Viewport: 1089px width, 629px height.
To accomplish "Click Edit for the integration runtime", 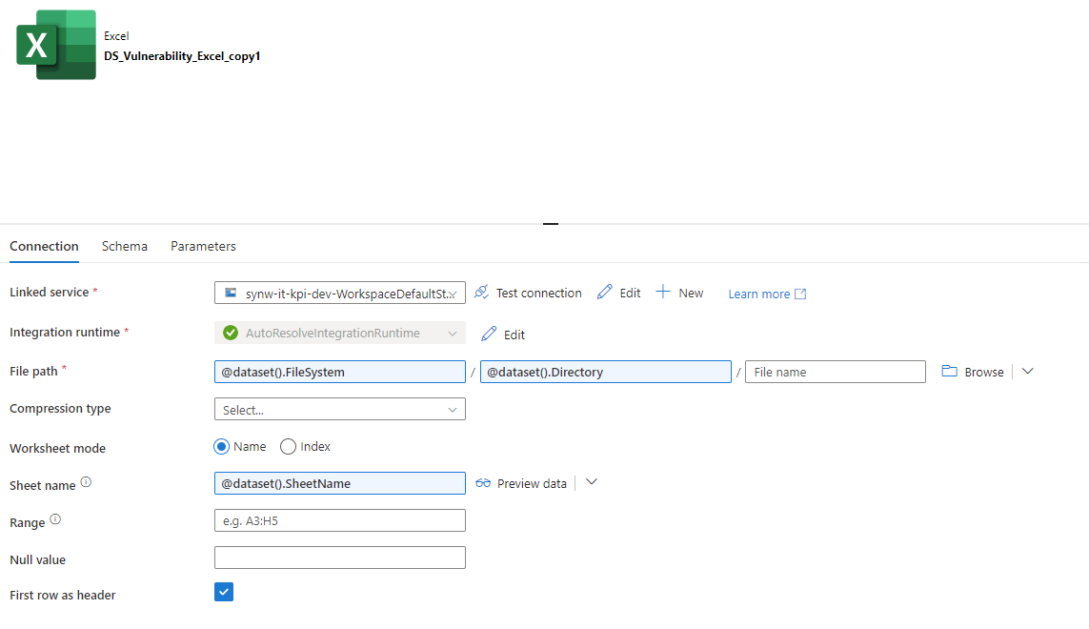I will click(x=503, y=335).
